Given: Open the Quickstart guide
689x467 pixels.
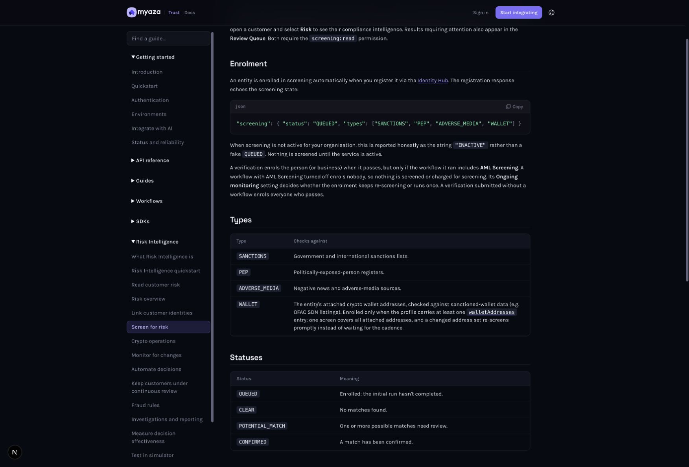Looking at the screenshot, I should click(x=144, y=86).
